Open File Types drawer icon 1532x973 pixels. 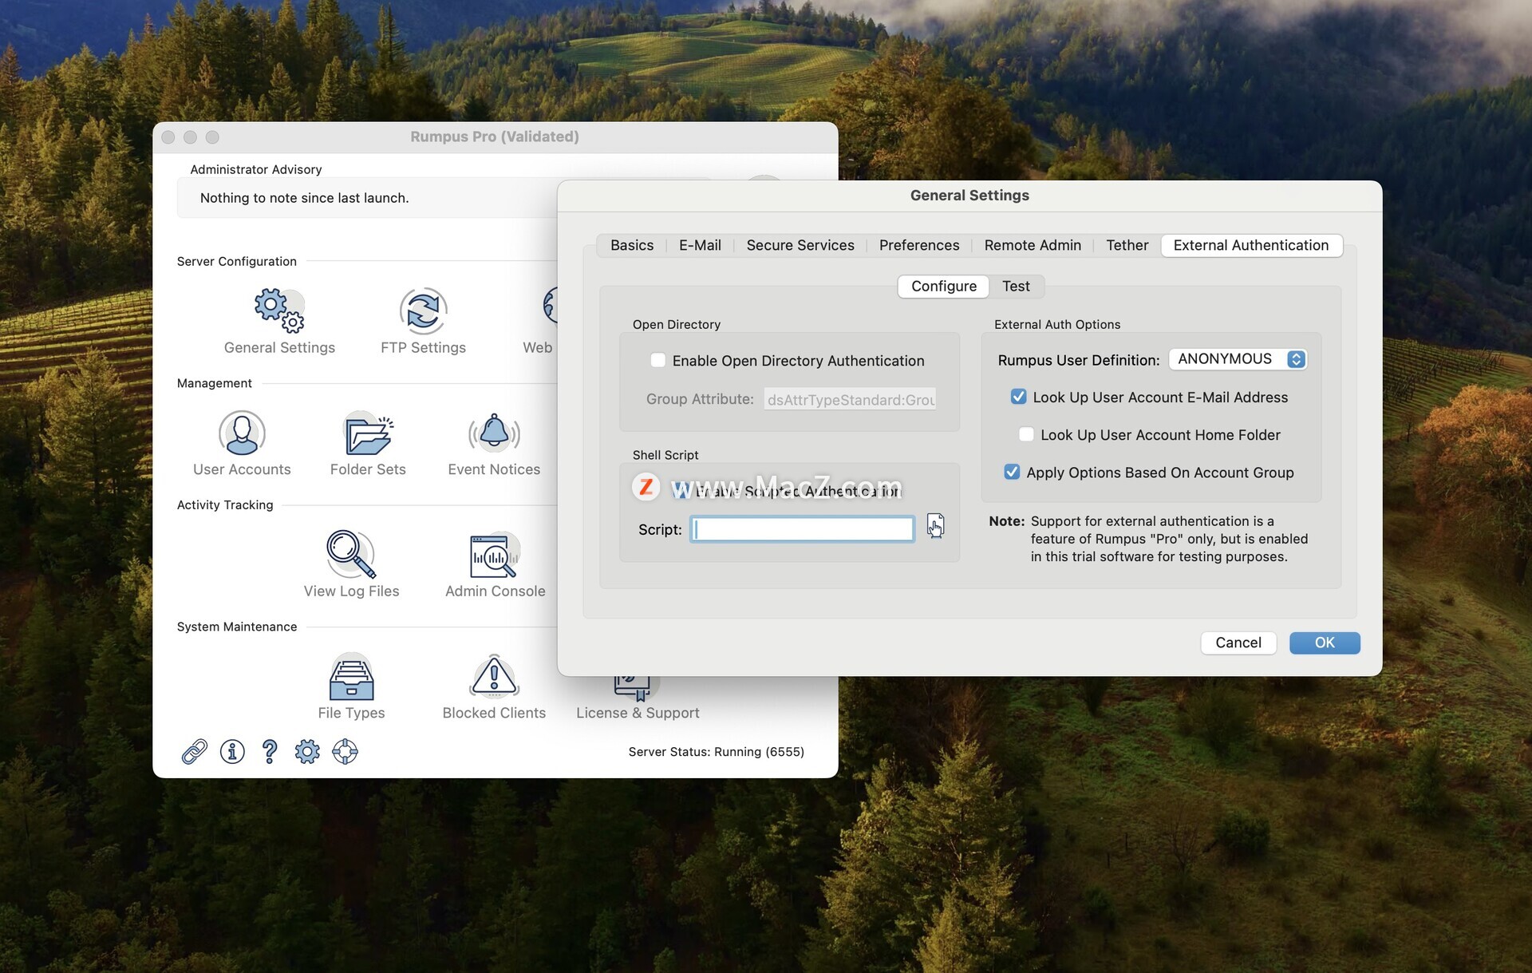pyautogui.click(x=351, y=677)
